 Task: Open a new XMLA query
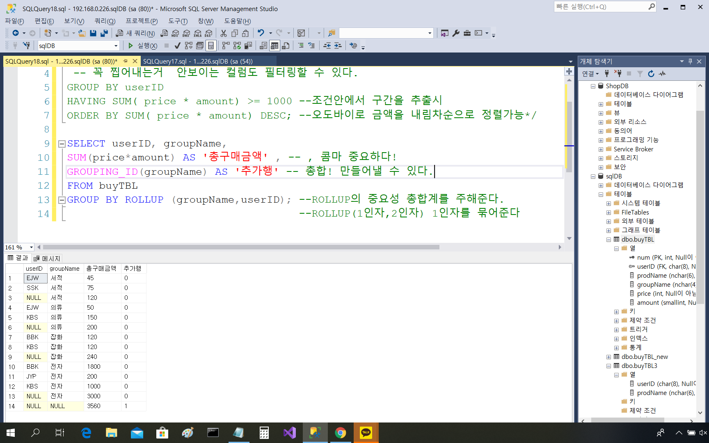click(x=197, y=33)
